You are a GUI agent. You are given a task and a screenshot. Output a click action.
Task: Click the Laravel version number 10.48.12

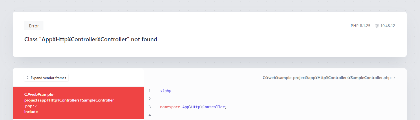coord(388,26)
